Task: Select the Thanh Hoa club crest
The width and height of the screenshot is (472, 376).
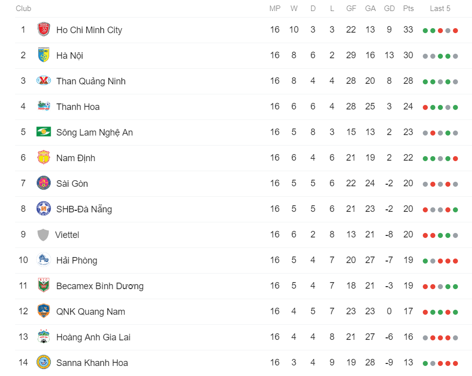Action: (x=44, y=106)
